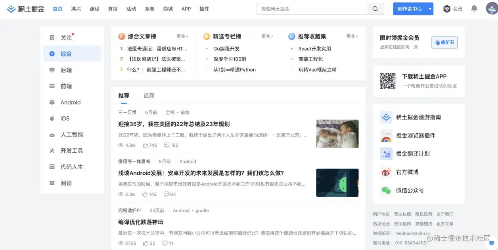Open 课程 in top navigation
Image resolution: width=498 pixels, height=250 pixels.
pos(94,9)
